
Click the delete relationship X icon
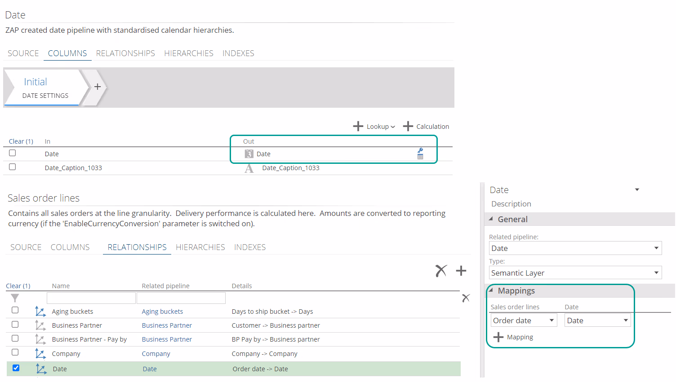pos(441,271)
